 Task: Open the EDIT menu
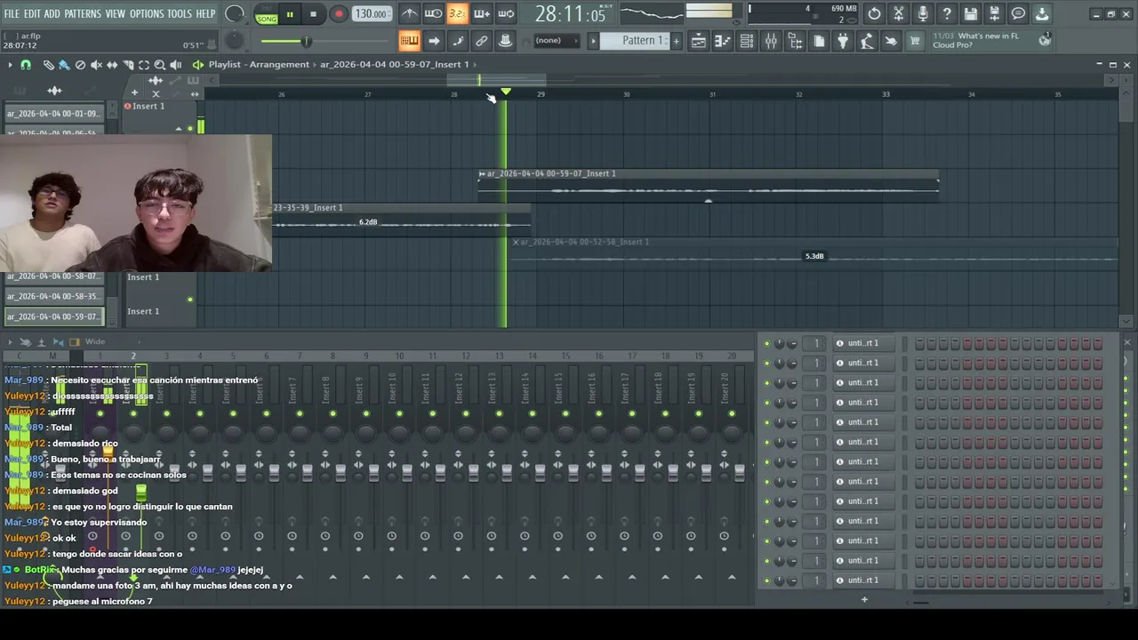(x=32, y=14)
